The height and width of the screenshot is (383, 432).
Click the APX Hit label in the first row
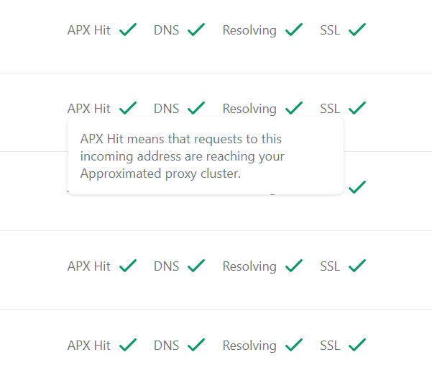pos(89,30)
